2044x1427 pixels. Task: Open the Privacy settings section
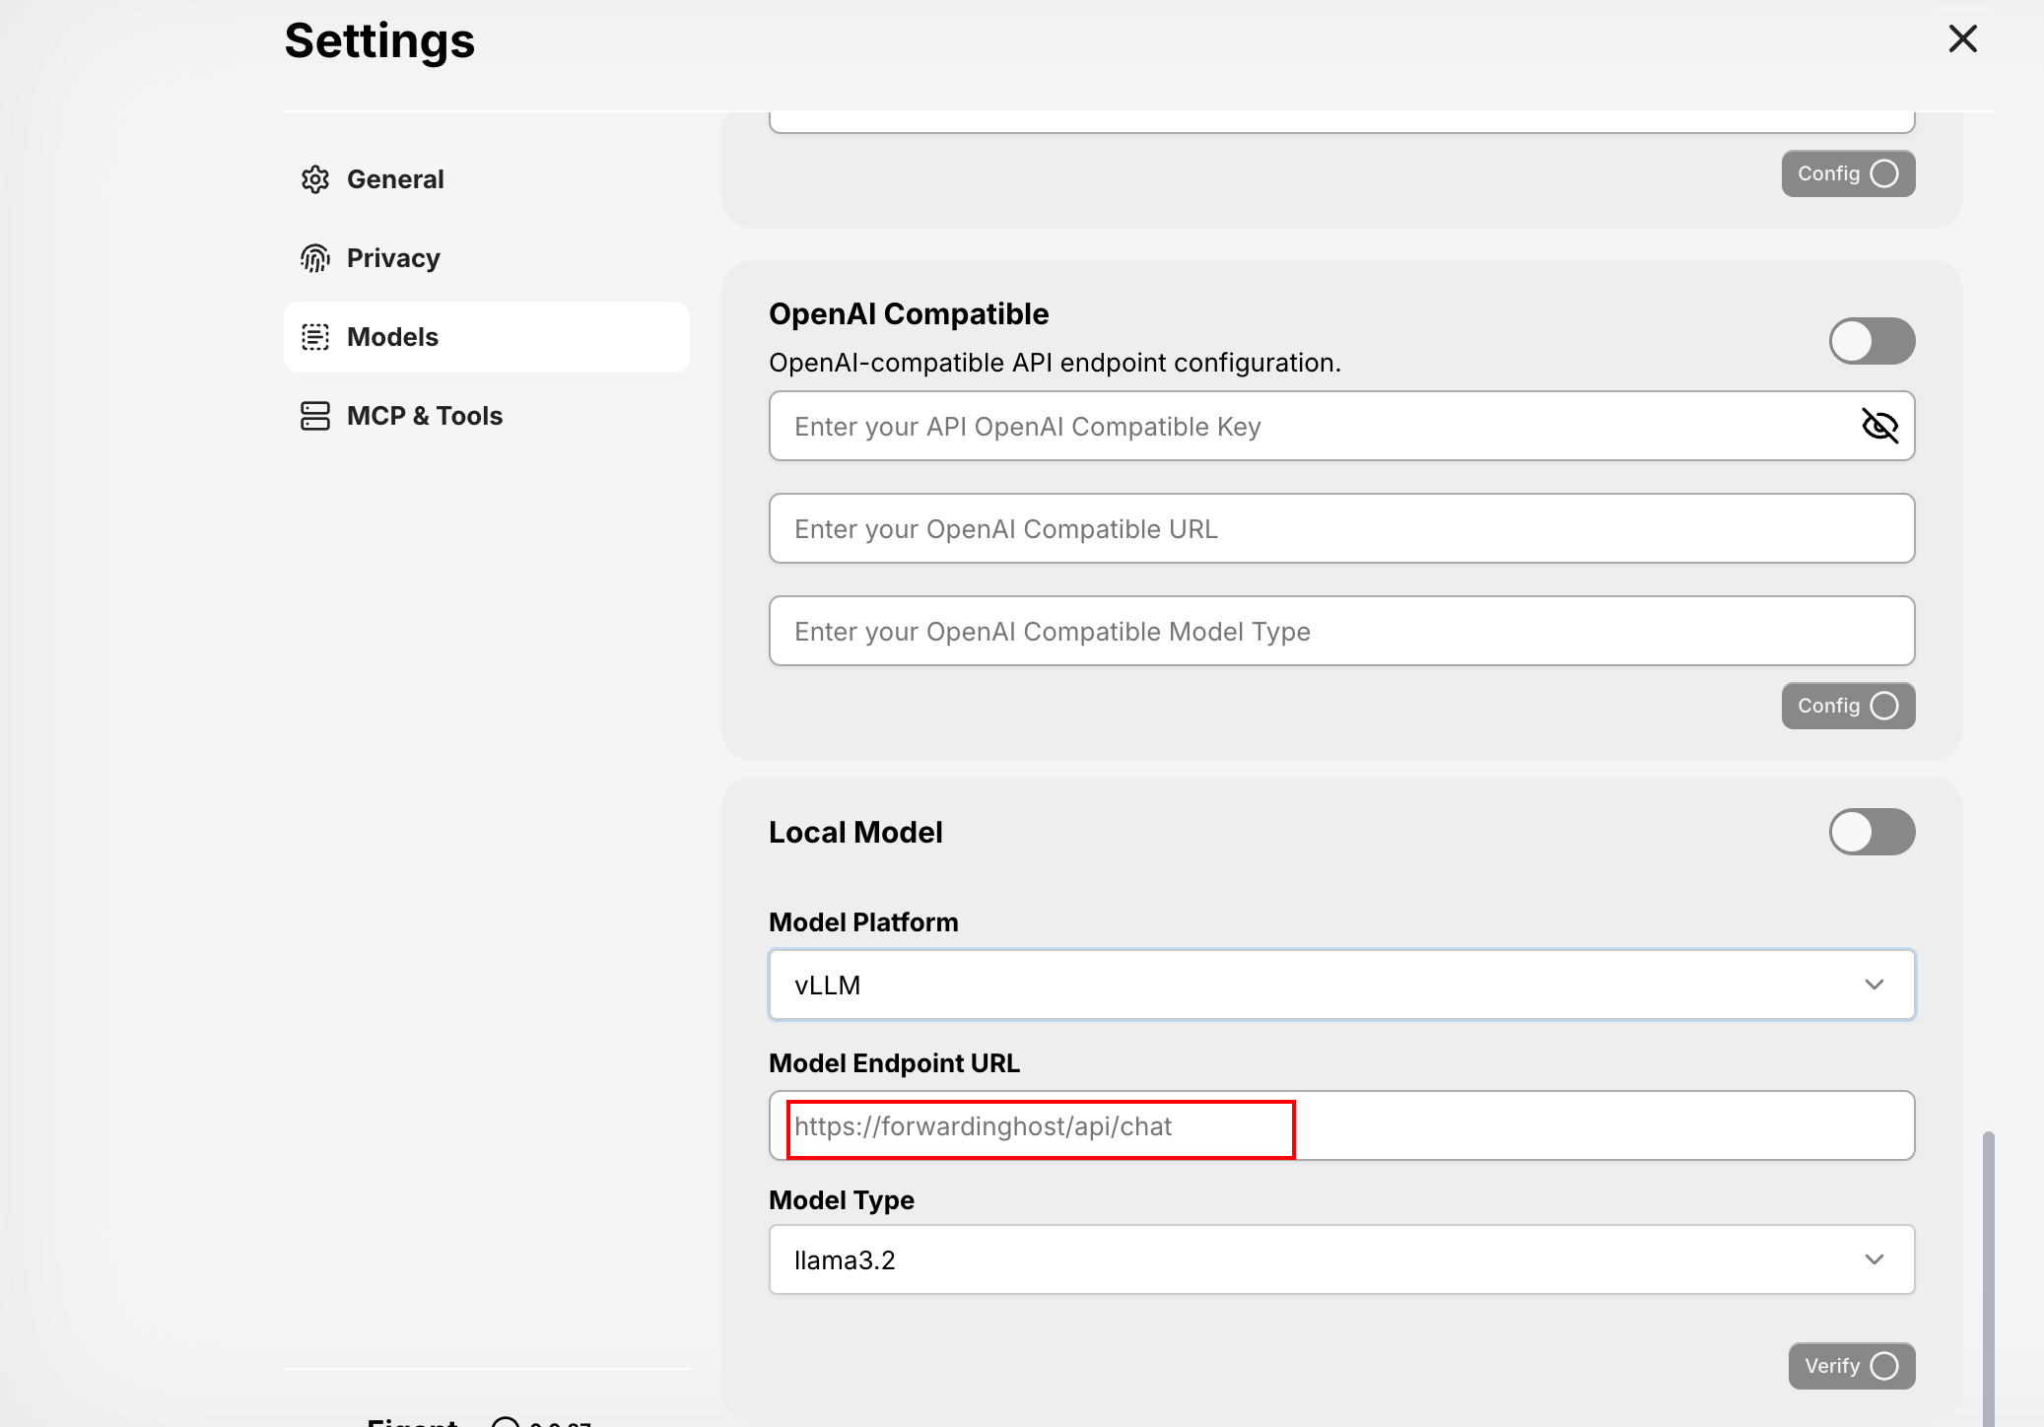(x=486, y=258)
